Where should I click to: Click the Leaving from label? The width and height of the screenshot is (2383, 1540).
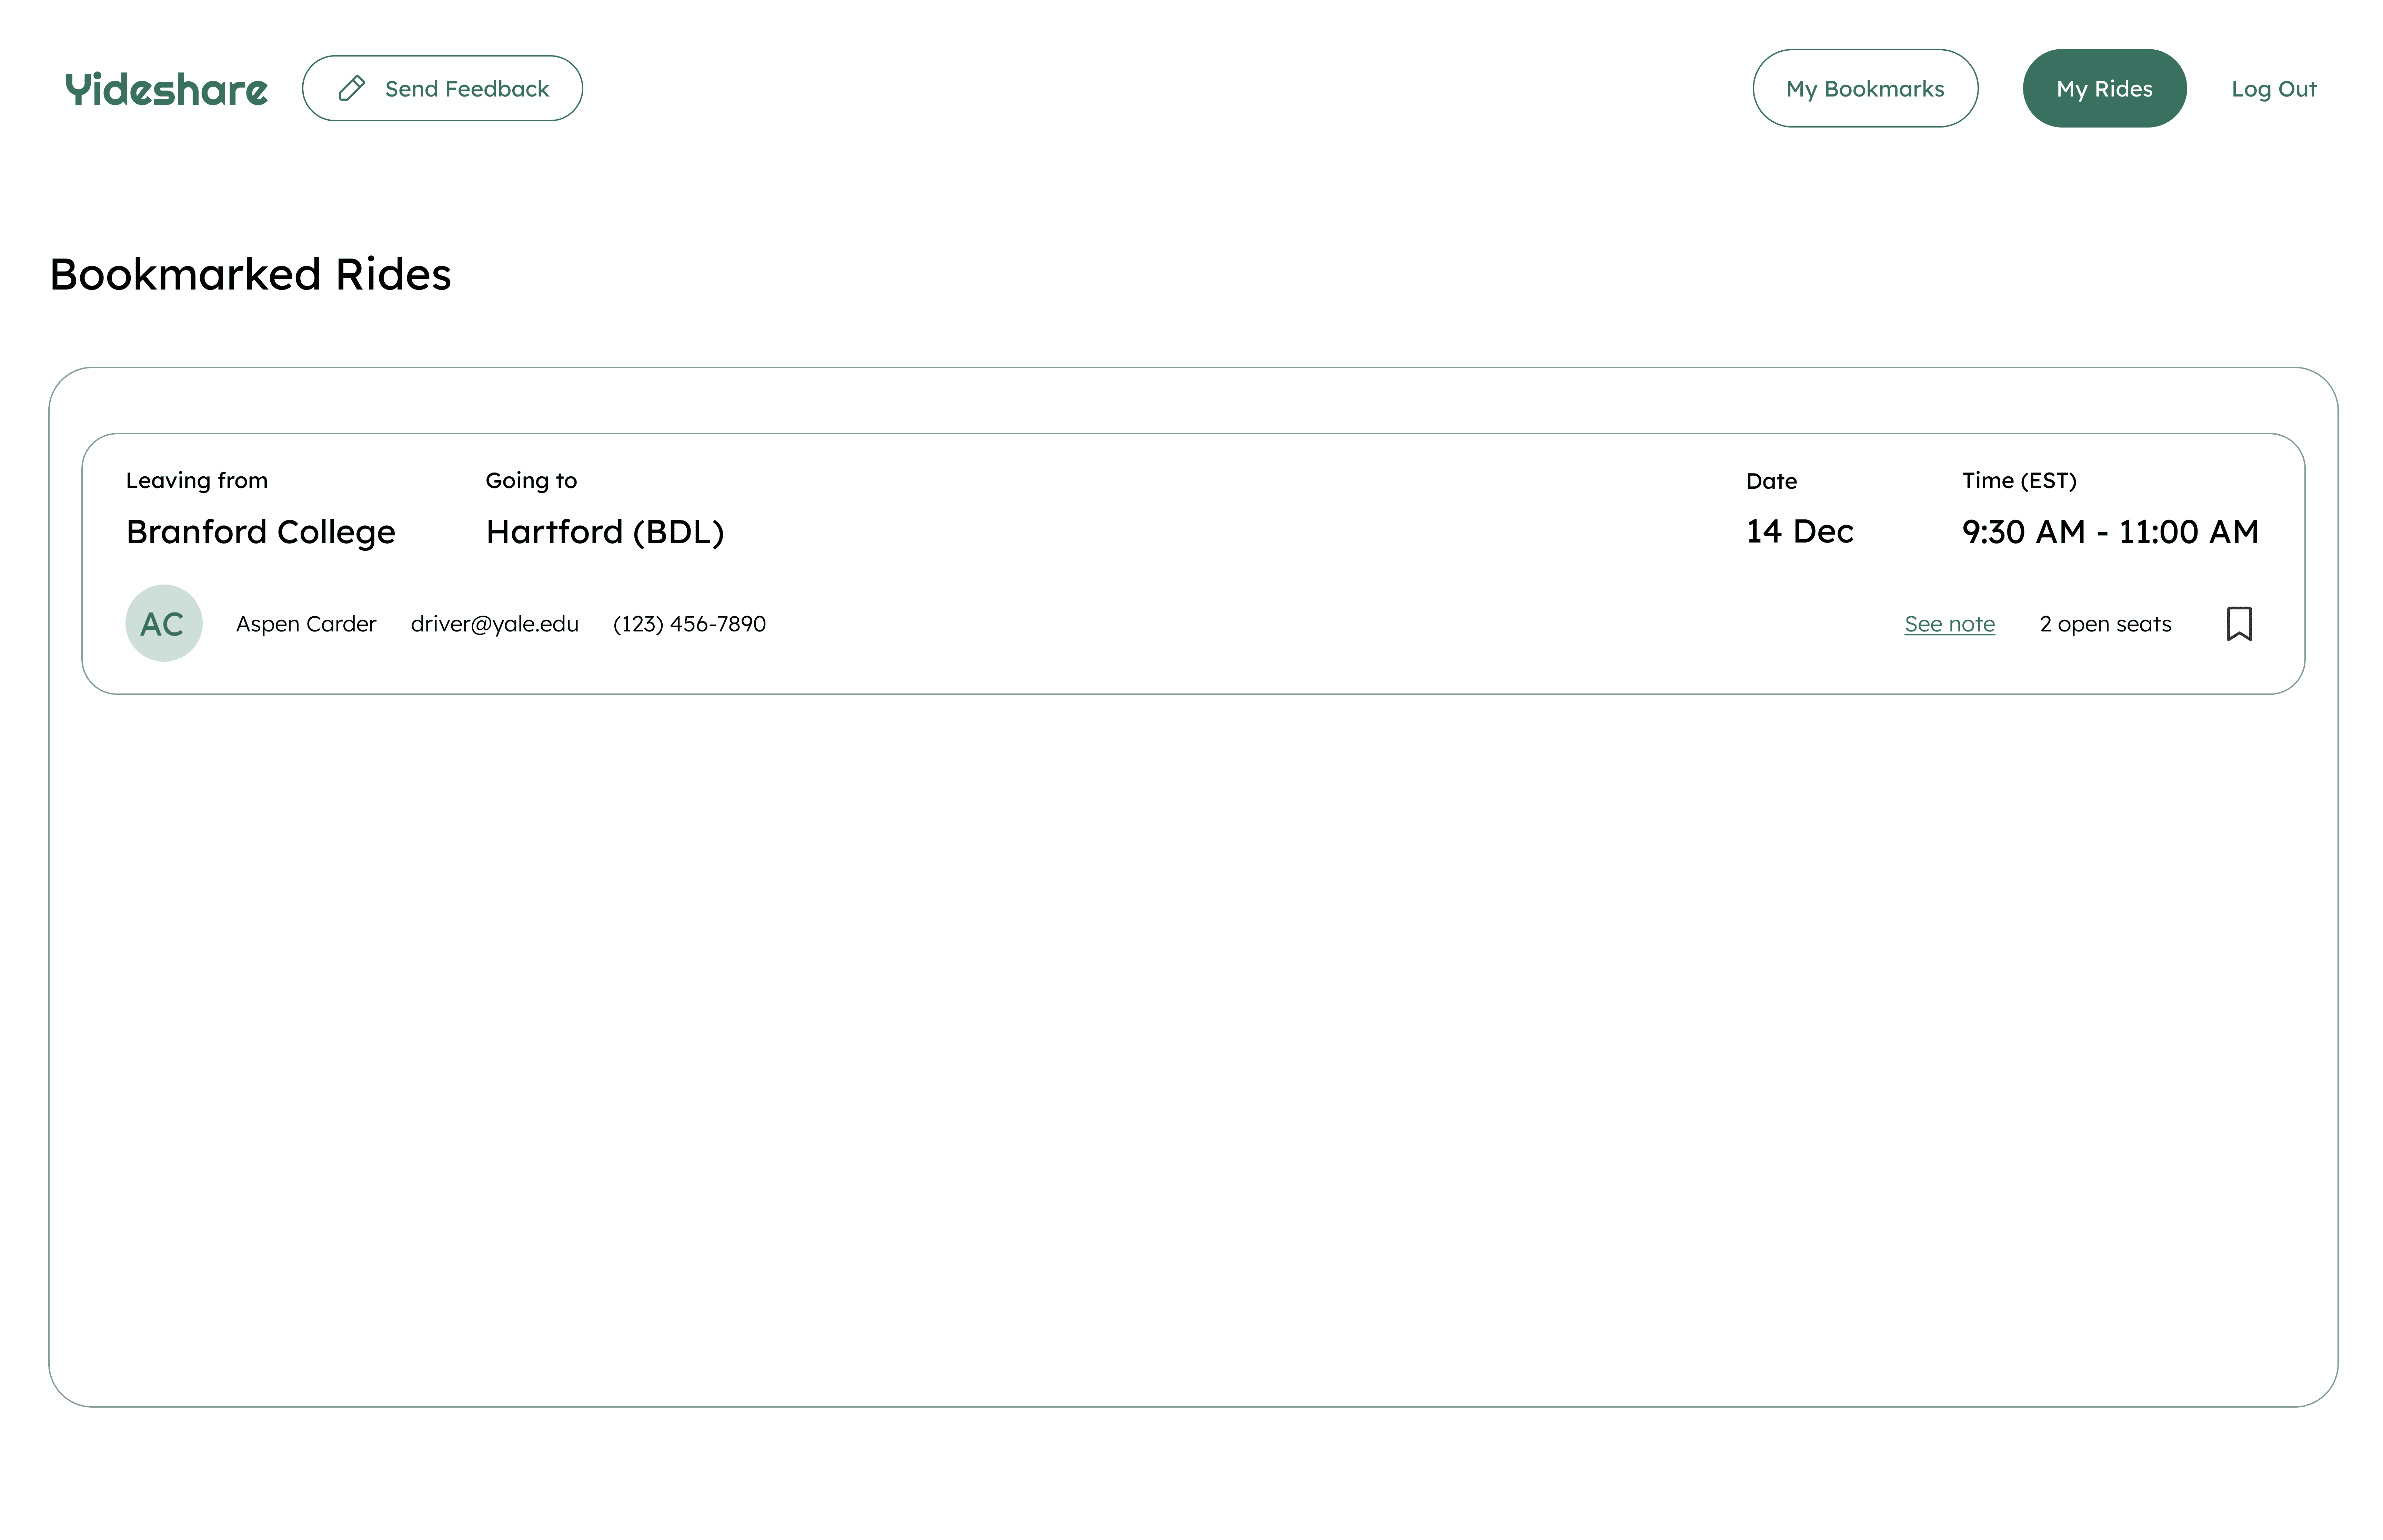tap(197, 481)
